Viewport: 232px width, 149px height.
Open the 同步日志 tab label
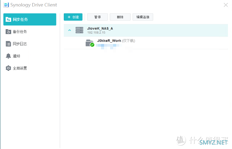click(x=20, y=44)
